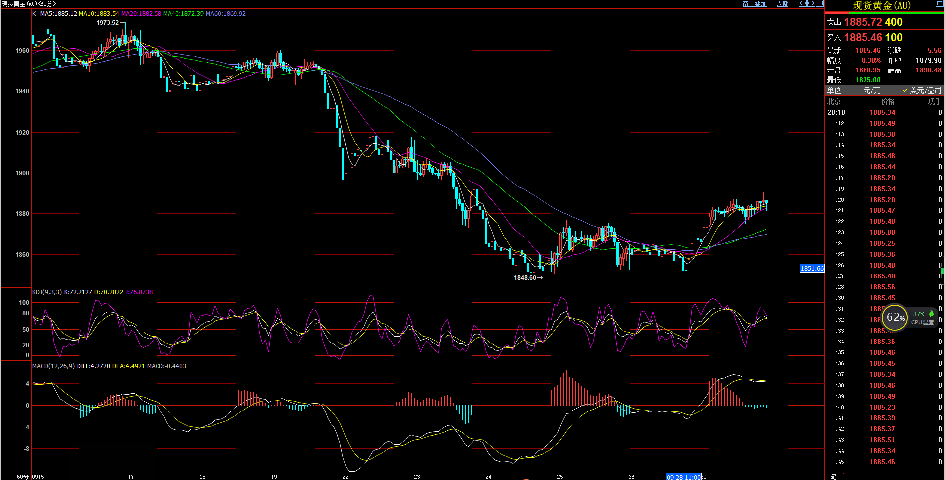The height and width of the screenshot is (480, 945).
Task: Click the green CPU temperature leaf icon
Action: pos(931,314)
